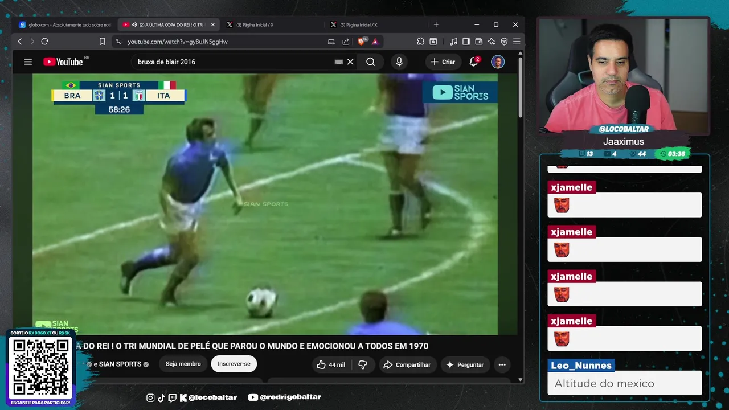Click the share page icon in address bar

tap(346, 42)
